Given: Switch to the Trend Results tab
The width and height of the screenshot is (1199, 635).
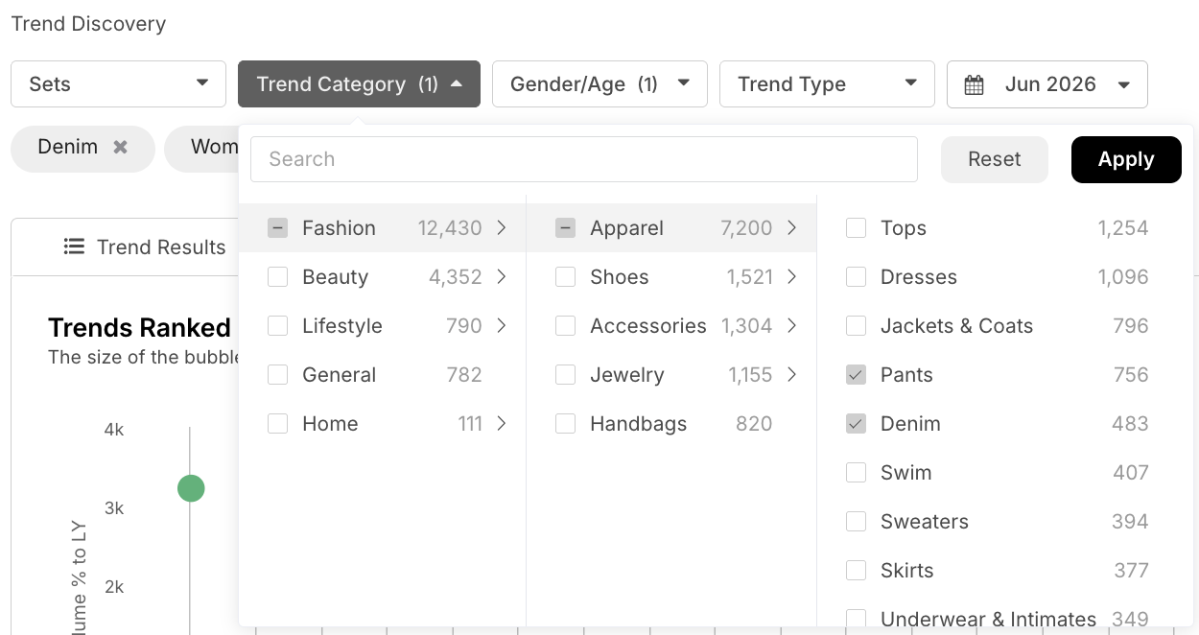Looking at the screenshot, I should (x=145, y=247).
